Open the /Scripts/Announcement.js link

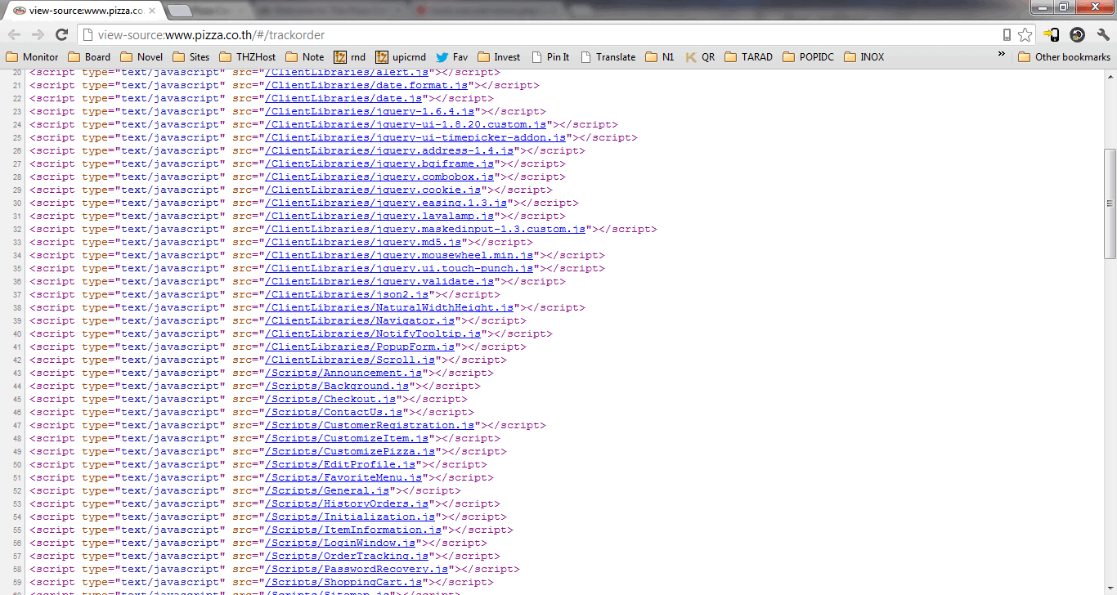pos(344,373)
